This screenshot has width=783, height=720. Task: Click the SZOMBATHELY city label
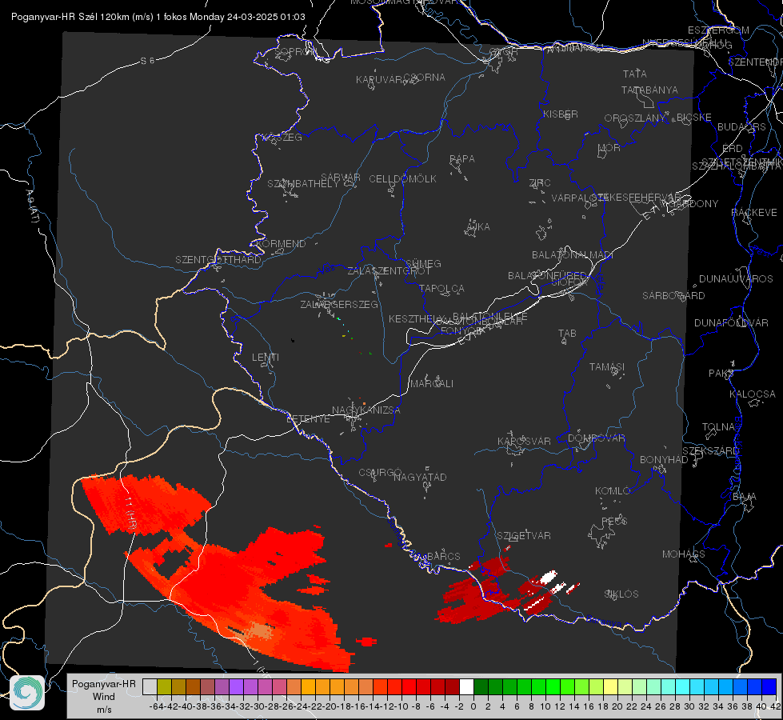click(302, 183)
